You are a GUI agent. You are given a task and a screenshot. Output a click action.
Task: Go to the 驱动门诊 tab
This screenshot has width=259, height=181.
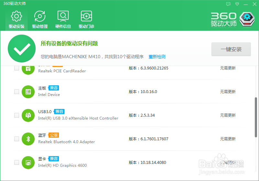coord(86,20)
